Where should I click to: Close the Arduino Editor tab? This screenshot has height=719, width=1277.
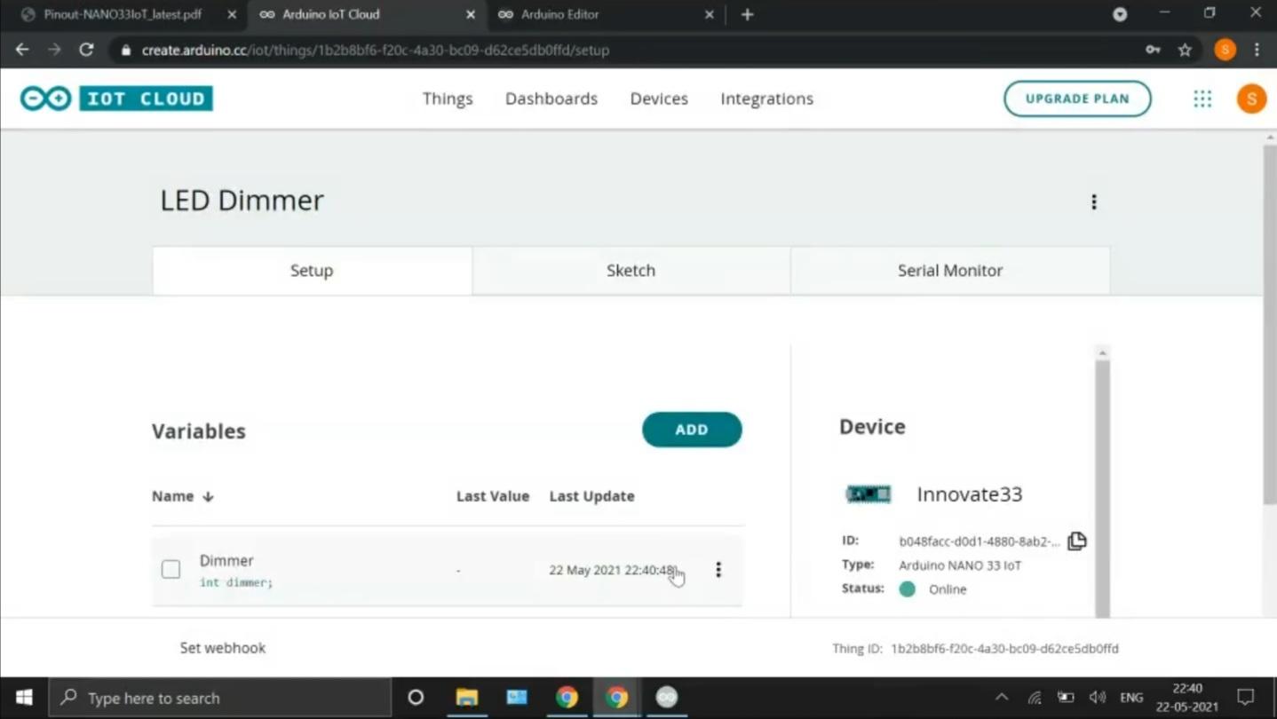(709, 14)
